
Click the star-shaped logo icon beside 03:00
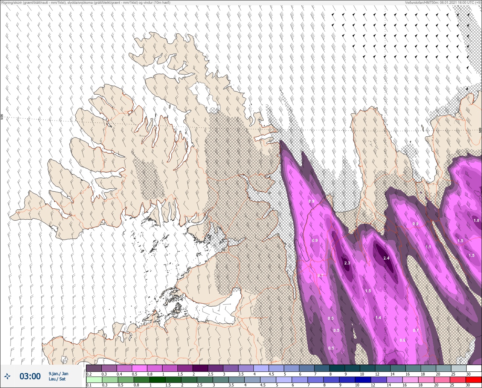[x=8, y=376]
